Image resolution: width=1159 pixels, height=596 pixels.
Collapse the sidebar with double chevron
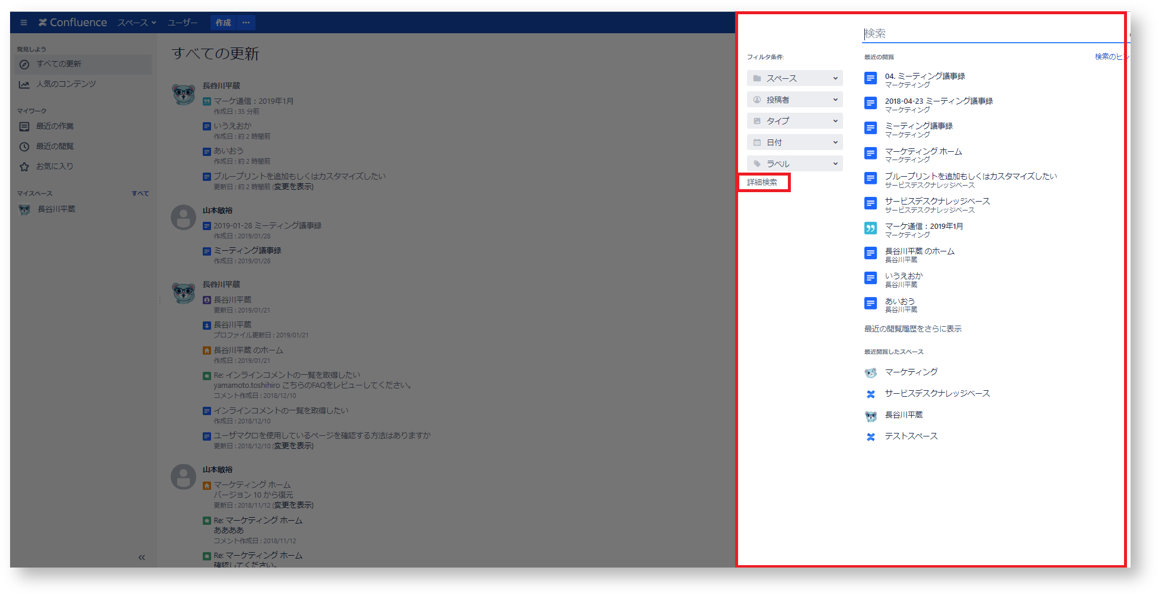click(x=142, y=557)
